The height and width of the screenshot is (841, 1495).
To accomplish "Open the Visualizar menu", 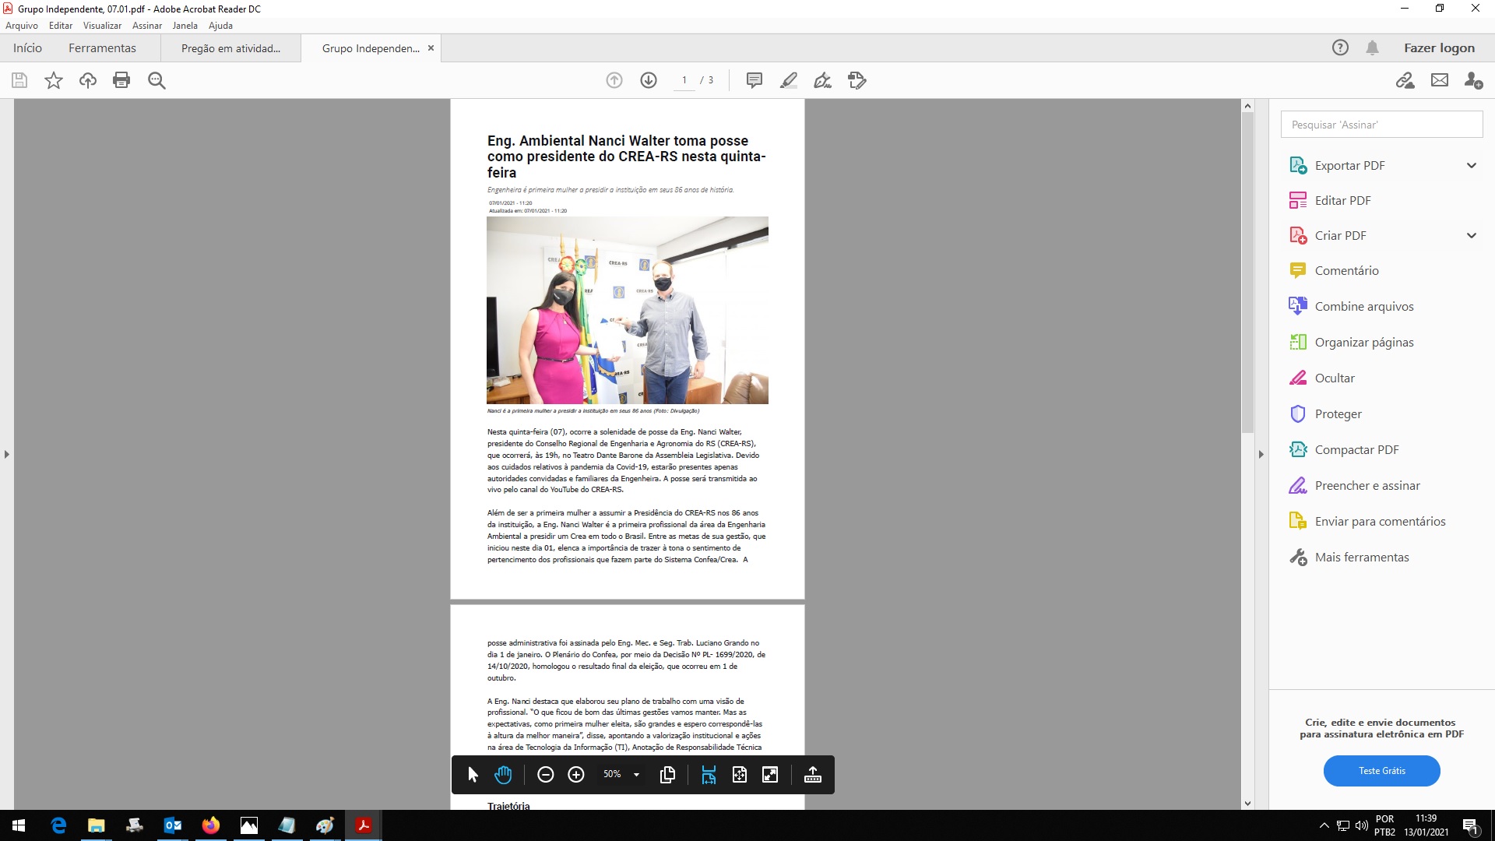I will click(103, 26).
